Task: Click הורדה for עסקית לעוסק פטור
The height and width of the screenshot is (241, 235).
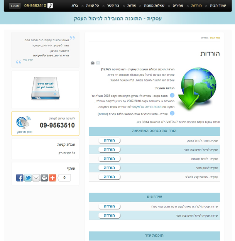Action: [x=109, y=168]
